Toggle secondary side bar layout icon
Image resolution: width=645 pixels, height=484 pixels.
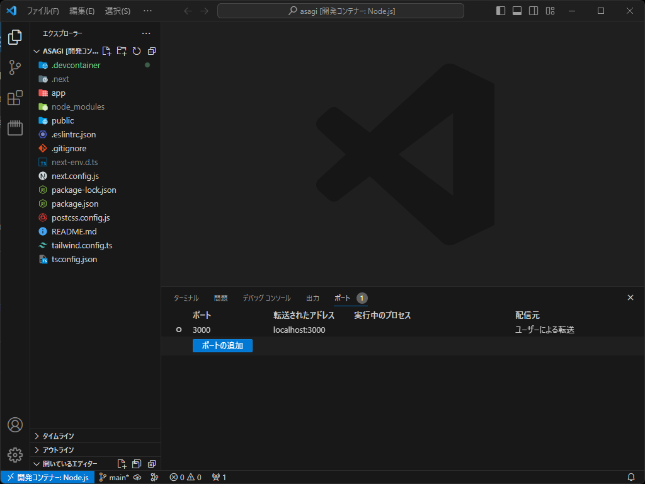(534, 11)
